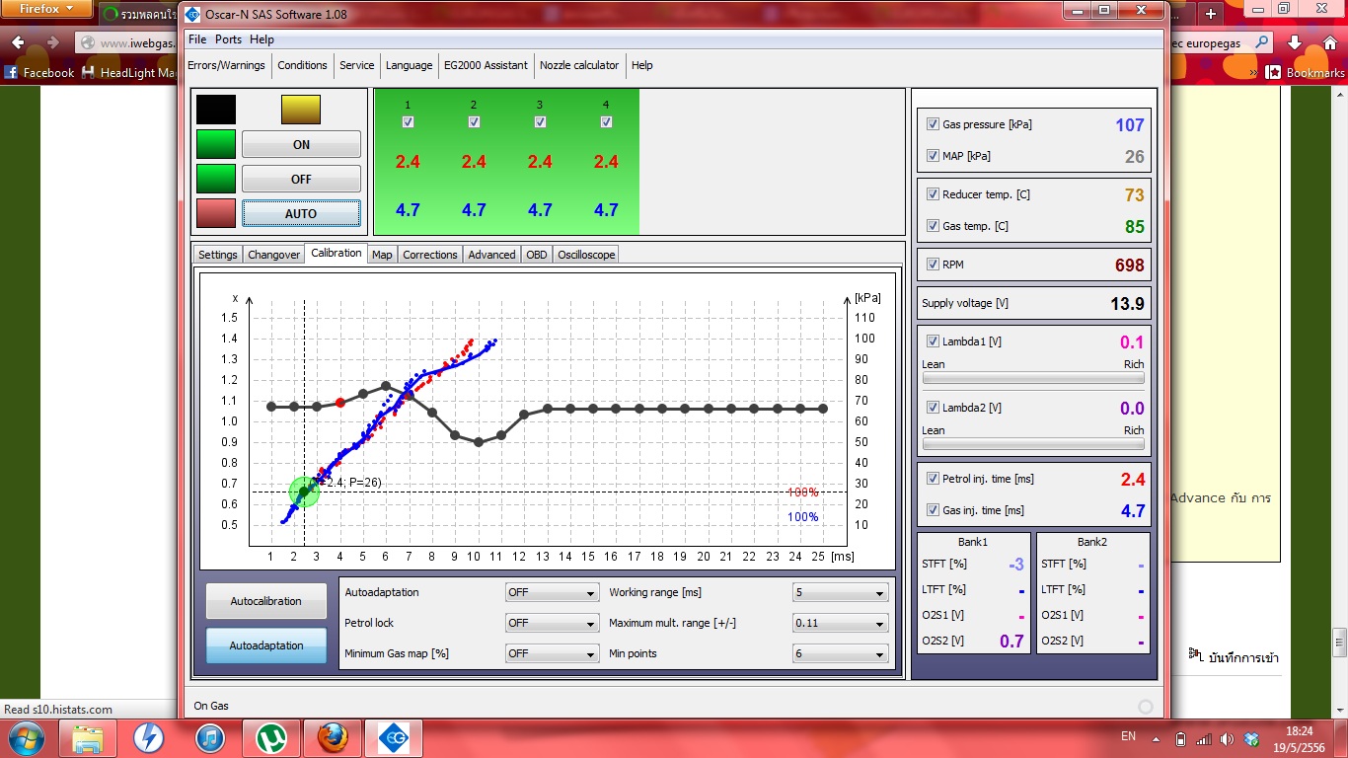Click the OFF fuel mode button
The height and width of the screenshot is (758, 1348).
[301, 179]
